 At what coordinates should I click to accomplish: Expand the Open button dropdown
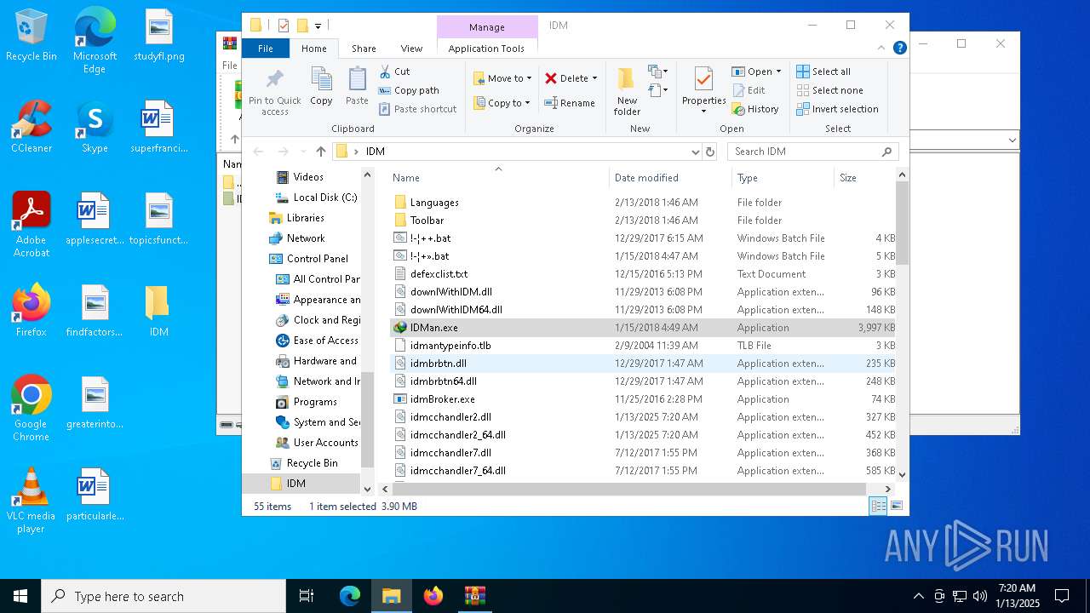point(778,72)
